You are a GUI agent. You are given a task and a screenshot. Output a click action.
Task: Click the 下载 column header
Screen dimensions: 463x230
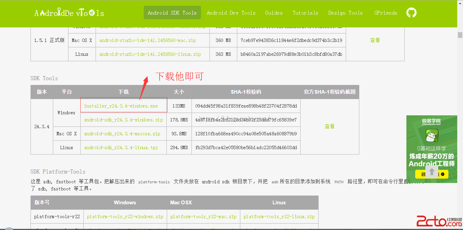click(123, 92)
